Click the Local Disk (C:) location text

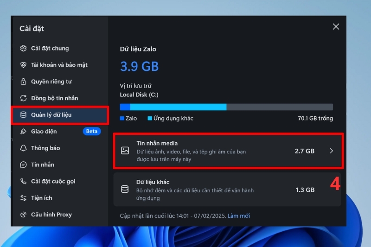[139, 95]
